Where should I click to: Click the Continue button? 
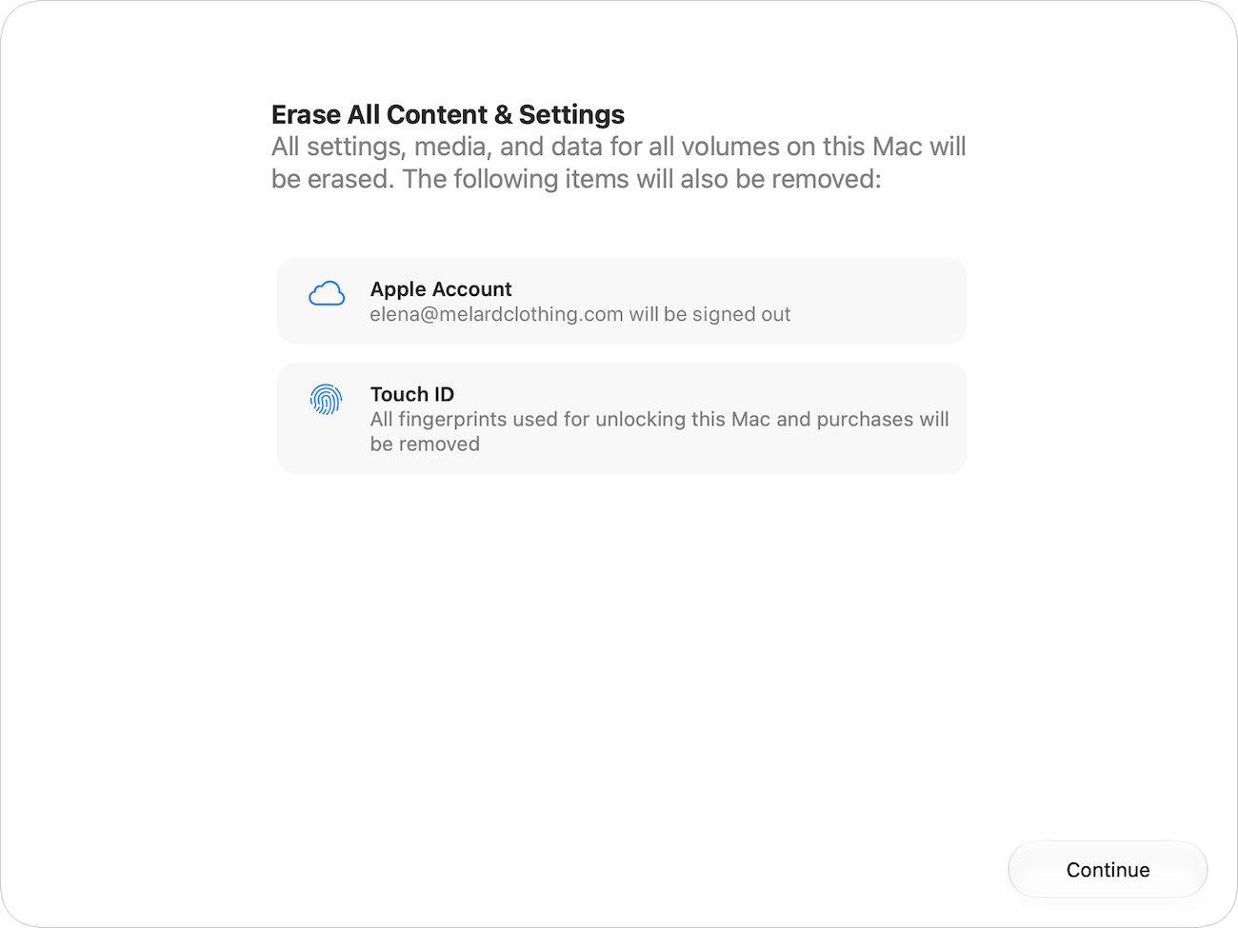coord(1108,869)
